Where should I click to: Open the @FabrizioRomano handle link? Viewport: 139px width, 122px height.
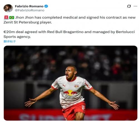tap(29, 10)
